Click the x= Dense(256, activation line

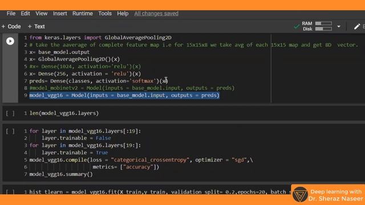(85, 73)
